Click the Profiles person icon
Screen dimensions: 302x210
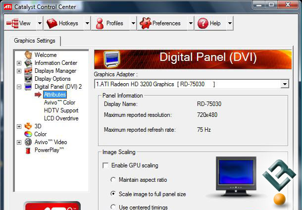[100, 23]
